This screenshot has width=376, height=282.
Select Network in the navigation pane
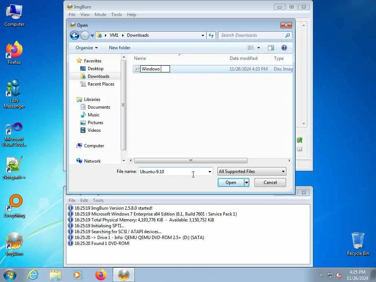pyautogui.click(x=92, y=161)
